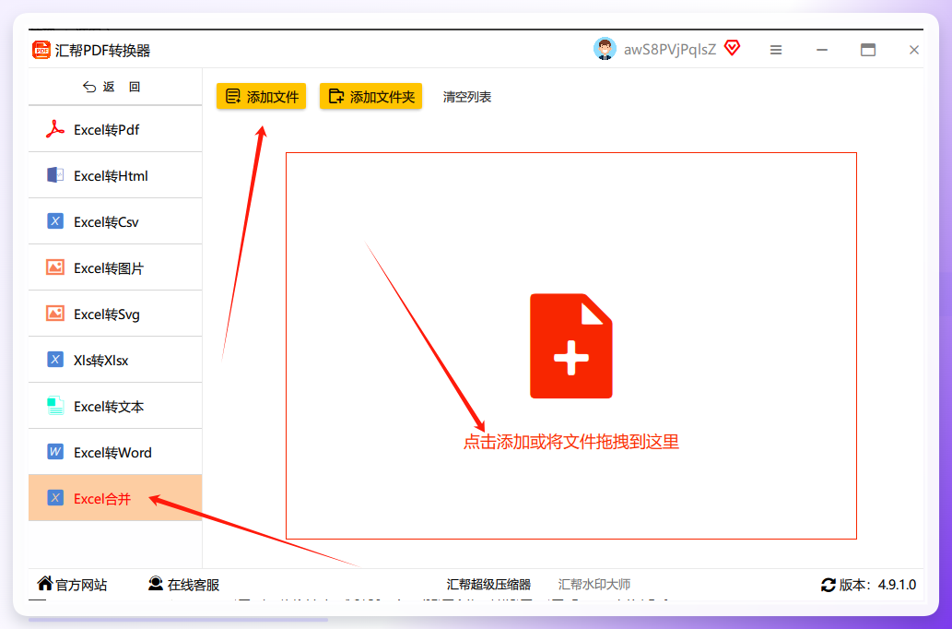Click the 添加文件 button

pyautogui.click(x=261, y=97)
